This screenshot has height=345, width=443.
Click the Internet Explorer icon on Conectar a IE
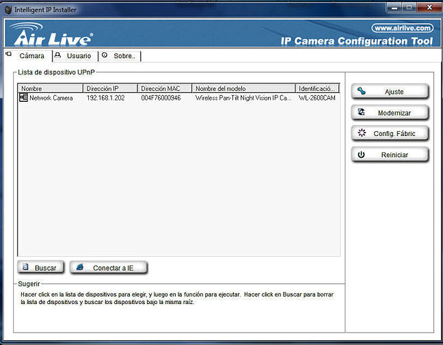[x=80, y=267]
